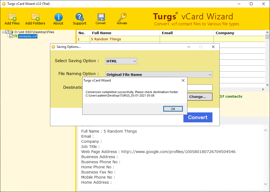This screenshot has width=270, height=192.
Task: Open the Support help icon
Action: tap(80, 17)
